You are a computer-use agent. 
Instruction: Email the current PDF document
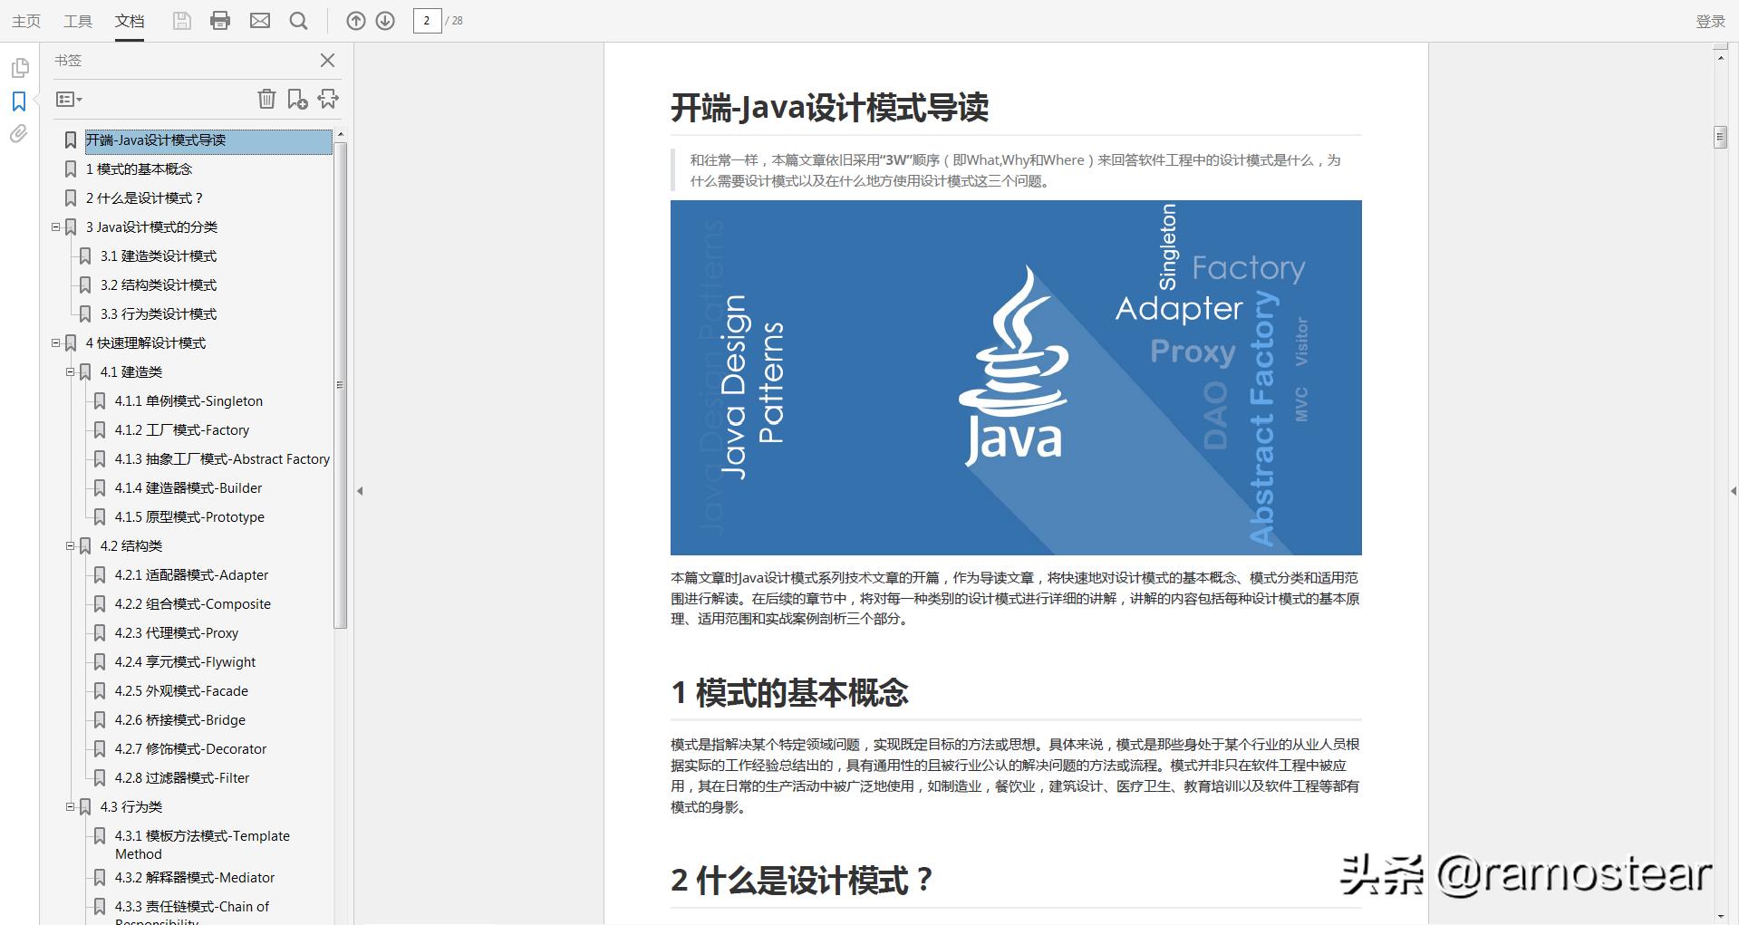click(x=260, y=20)
